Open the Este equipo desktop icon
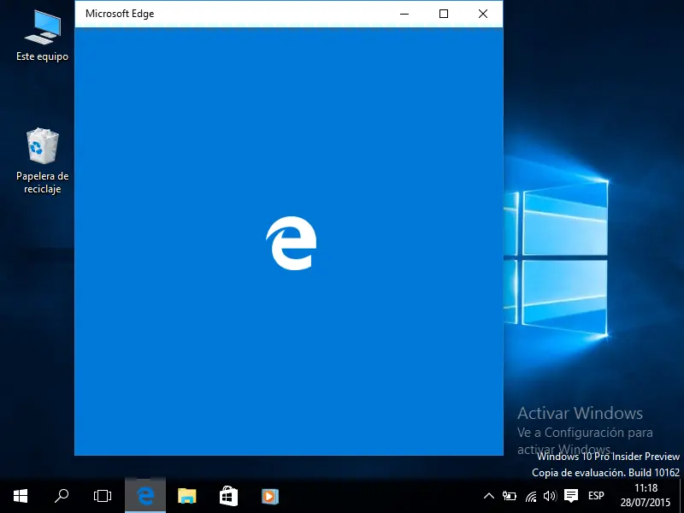Viewport: 684px width, 513px height. [x=42, y=36]
